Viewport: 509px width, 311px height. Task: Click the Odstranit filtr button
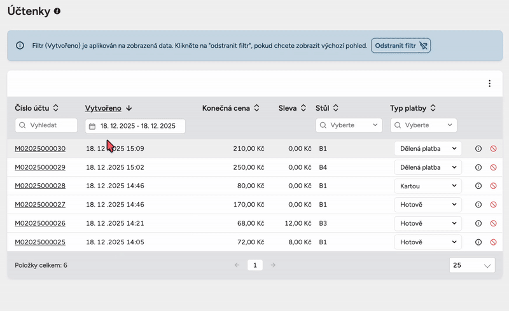tap(401, 46)
